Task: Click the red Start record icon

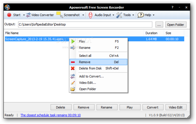Action: [9, 15]
